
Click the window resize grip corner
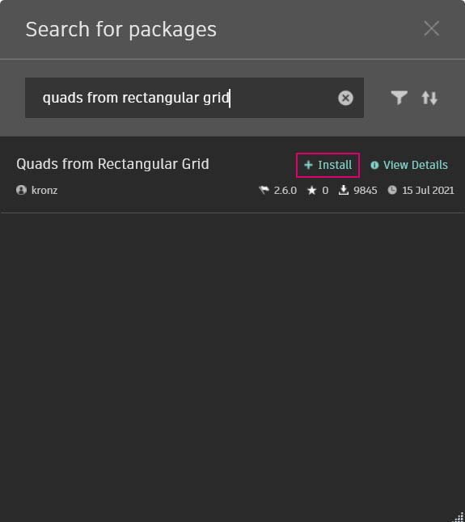pyautogui.click(x=459, y=516)
